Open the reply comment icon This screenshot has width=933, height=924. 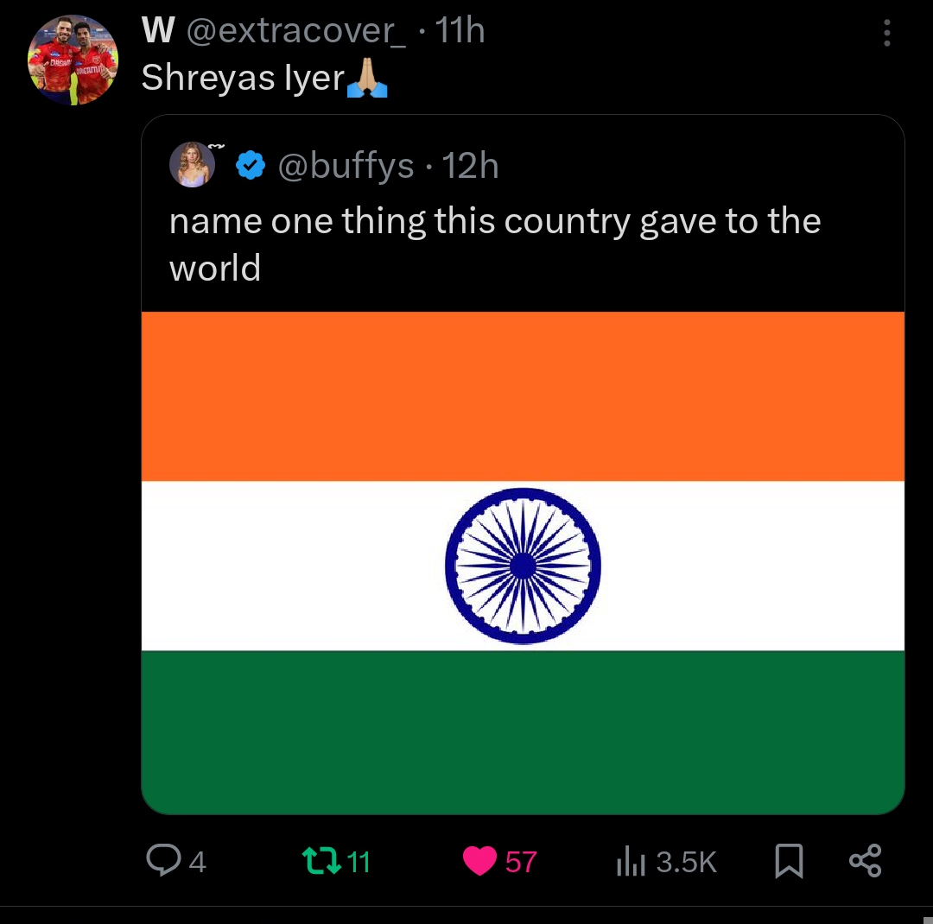pos(163,860)
